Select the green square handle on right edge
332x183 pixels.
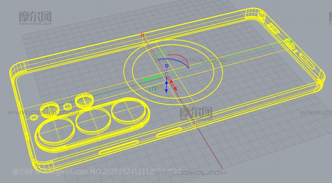point(291,41)
